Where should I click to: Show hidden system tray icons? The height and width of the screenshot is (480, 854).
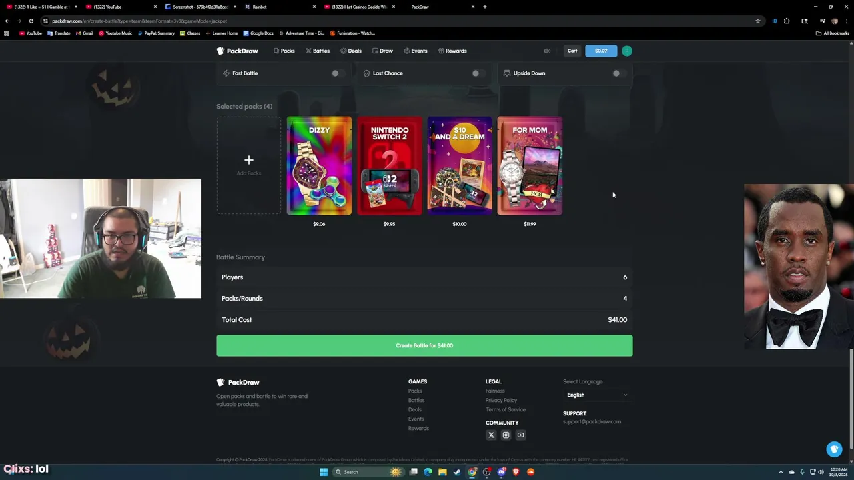coord(781,472)
